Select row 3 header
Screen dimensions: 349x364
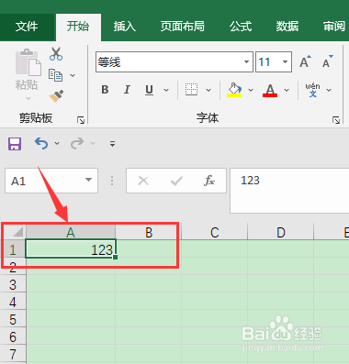click(13, 285)
